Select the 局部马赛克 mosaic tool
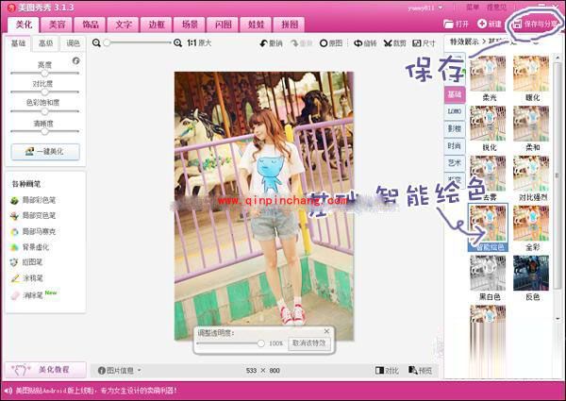 pyautogui.click(x=37, y=231)
